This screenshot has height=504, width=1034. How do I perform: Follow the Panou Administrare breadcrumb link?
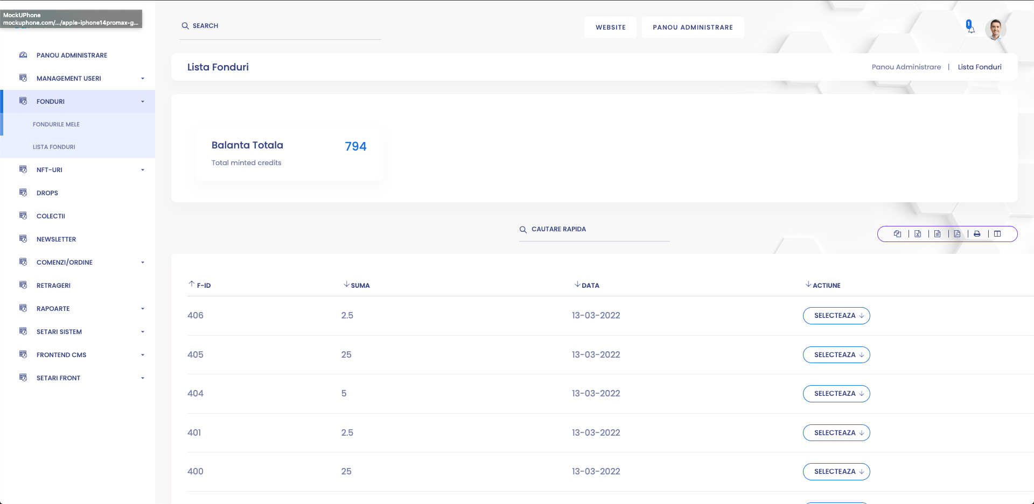(x=906, y=67)
